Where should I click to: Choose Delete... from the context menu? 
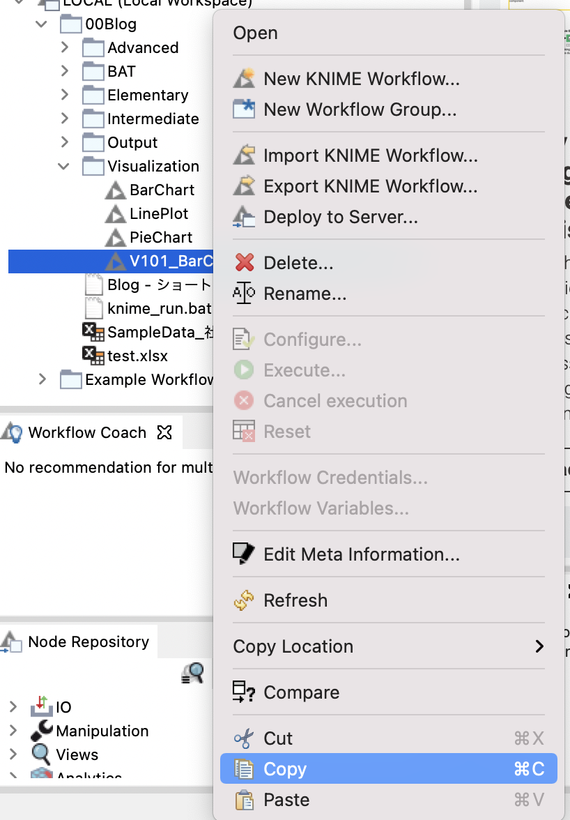389,262
